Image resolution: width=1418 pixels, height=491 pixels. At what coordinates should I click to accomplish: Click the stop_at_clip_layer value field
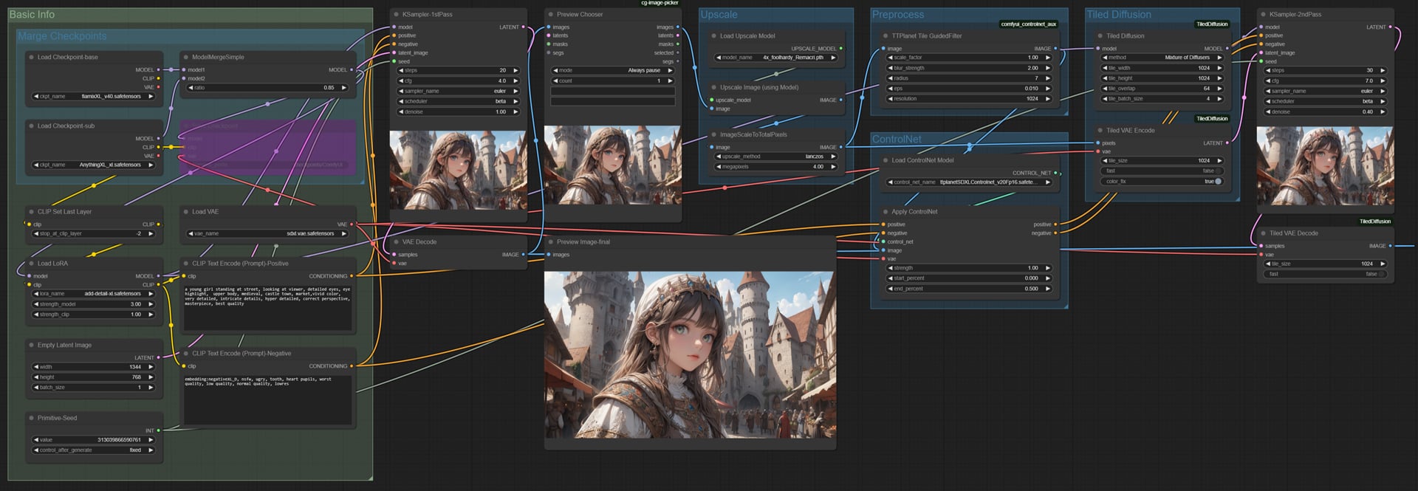coord(93,233)
